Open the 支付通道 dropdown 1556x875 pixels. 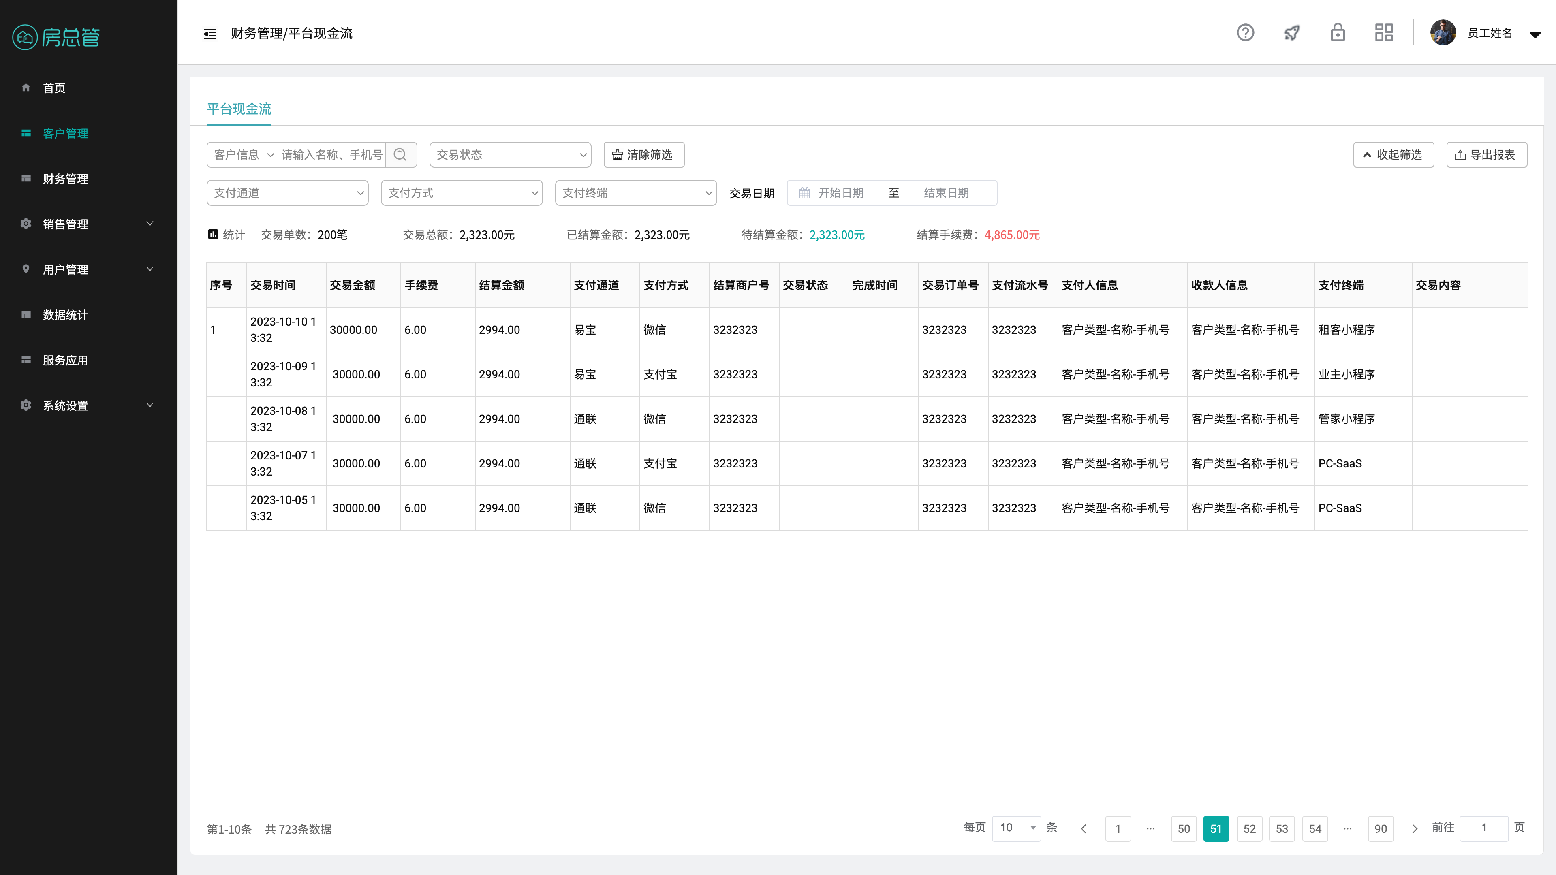pyautogui.click(x=288, y=193)
